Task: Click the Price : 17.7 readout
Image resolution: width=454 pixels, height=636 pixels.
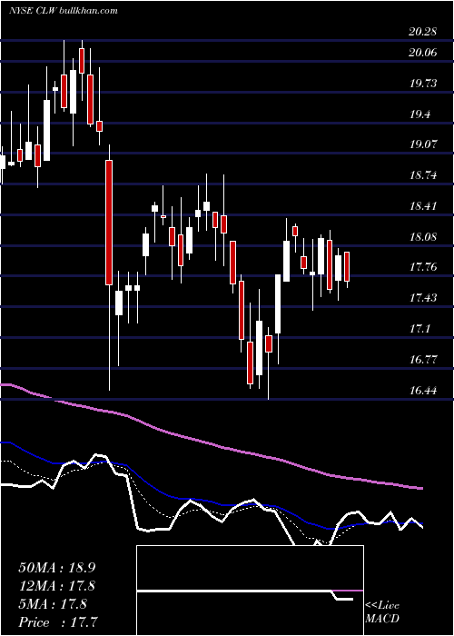Action: coord(58,622)
